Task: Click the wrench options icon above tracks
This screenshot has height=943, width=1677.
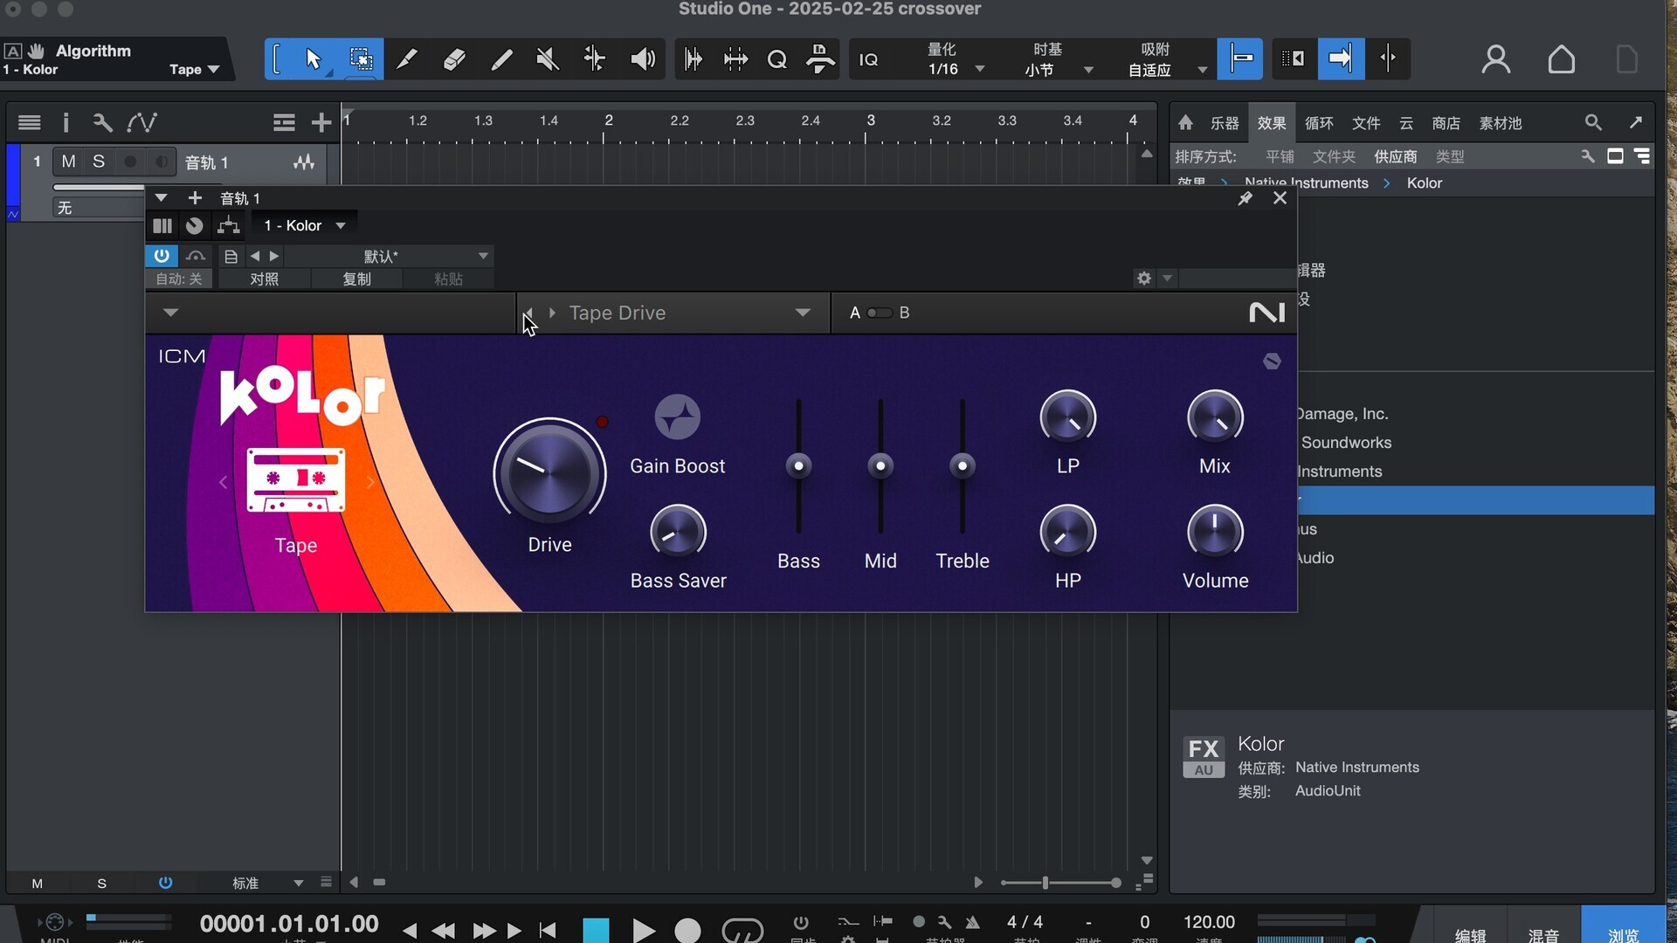Action: [102, 122]
